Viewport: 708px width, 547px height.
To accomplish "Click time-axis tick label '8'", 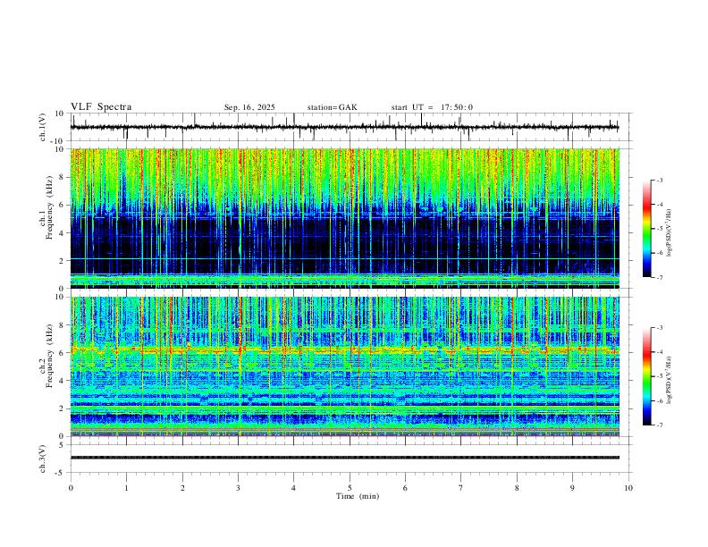I will point(517,488).
